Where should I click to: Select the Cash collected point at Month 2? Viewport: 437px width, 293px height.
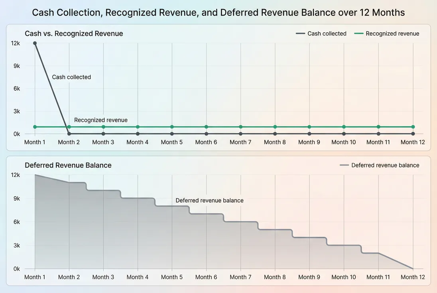pos(69,133)
